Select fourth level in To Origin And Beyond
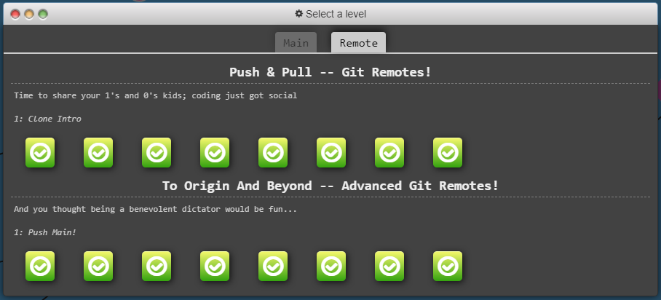This screenshot has width=661, height=300. tap(215, 267)
